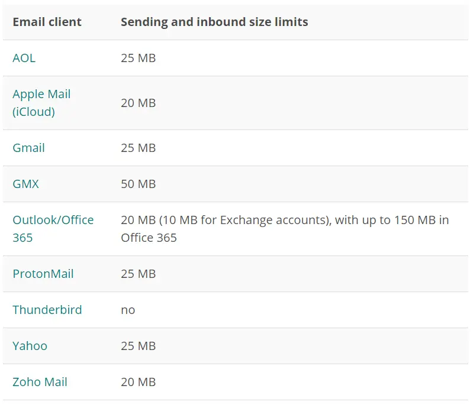This screenshot has height=405, width=473.
Task: Select the 25 MB value for Gmail
Action: 138,148
